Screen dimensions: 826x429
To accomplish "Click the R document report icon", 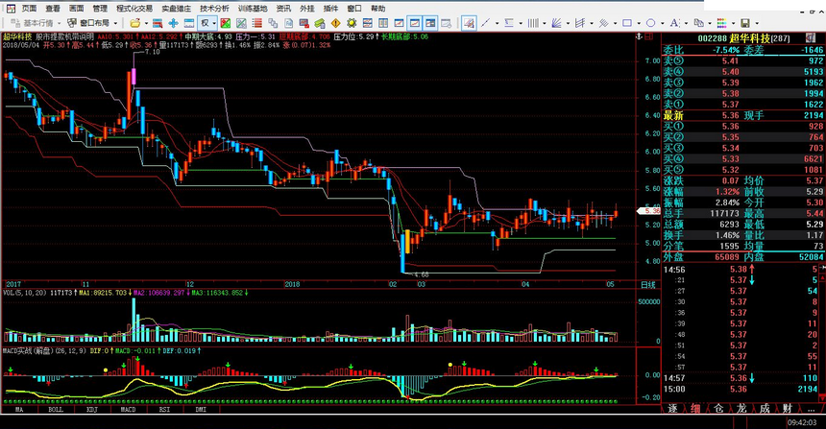I will [289, 23].
